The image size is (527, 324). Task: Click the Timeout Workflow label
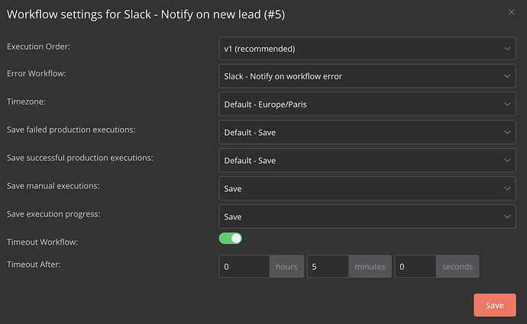click(42, 242)
